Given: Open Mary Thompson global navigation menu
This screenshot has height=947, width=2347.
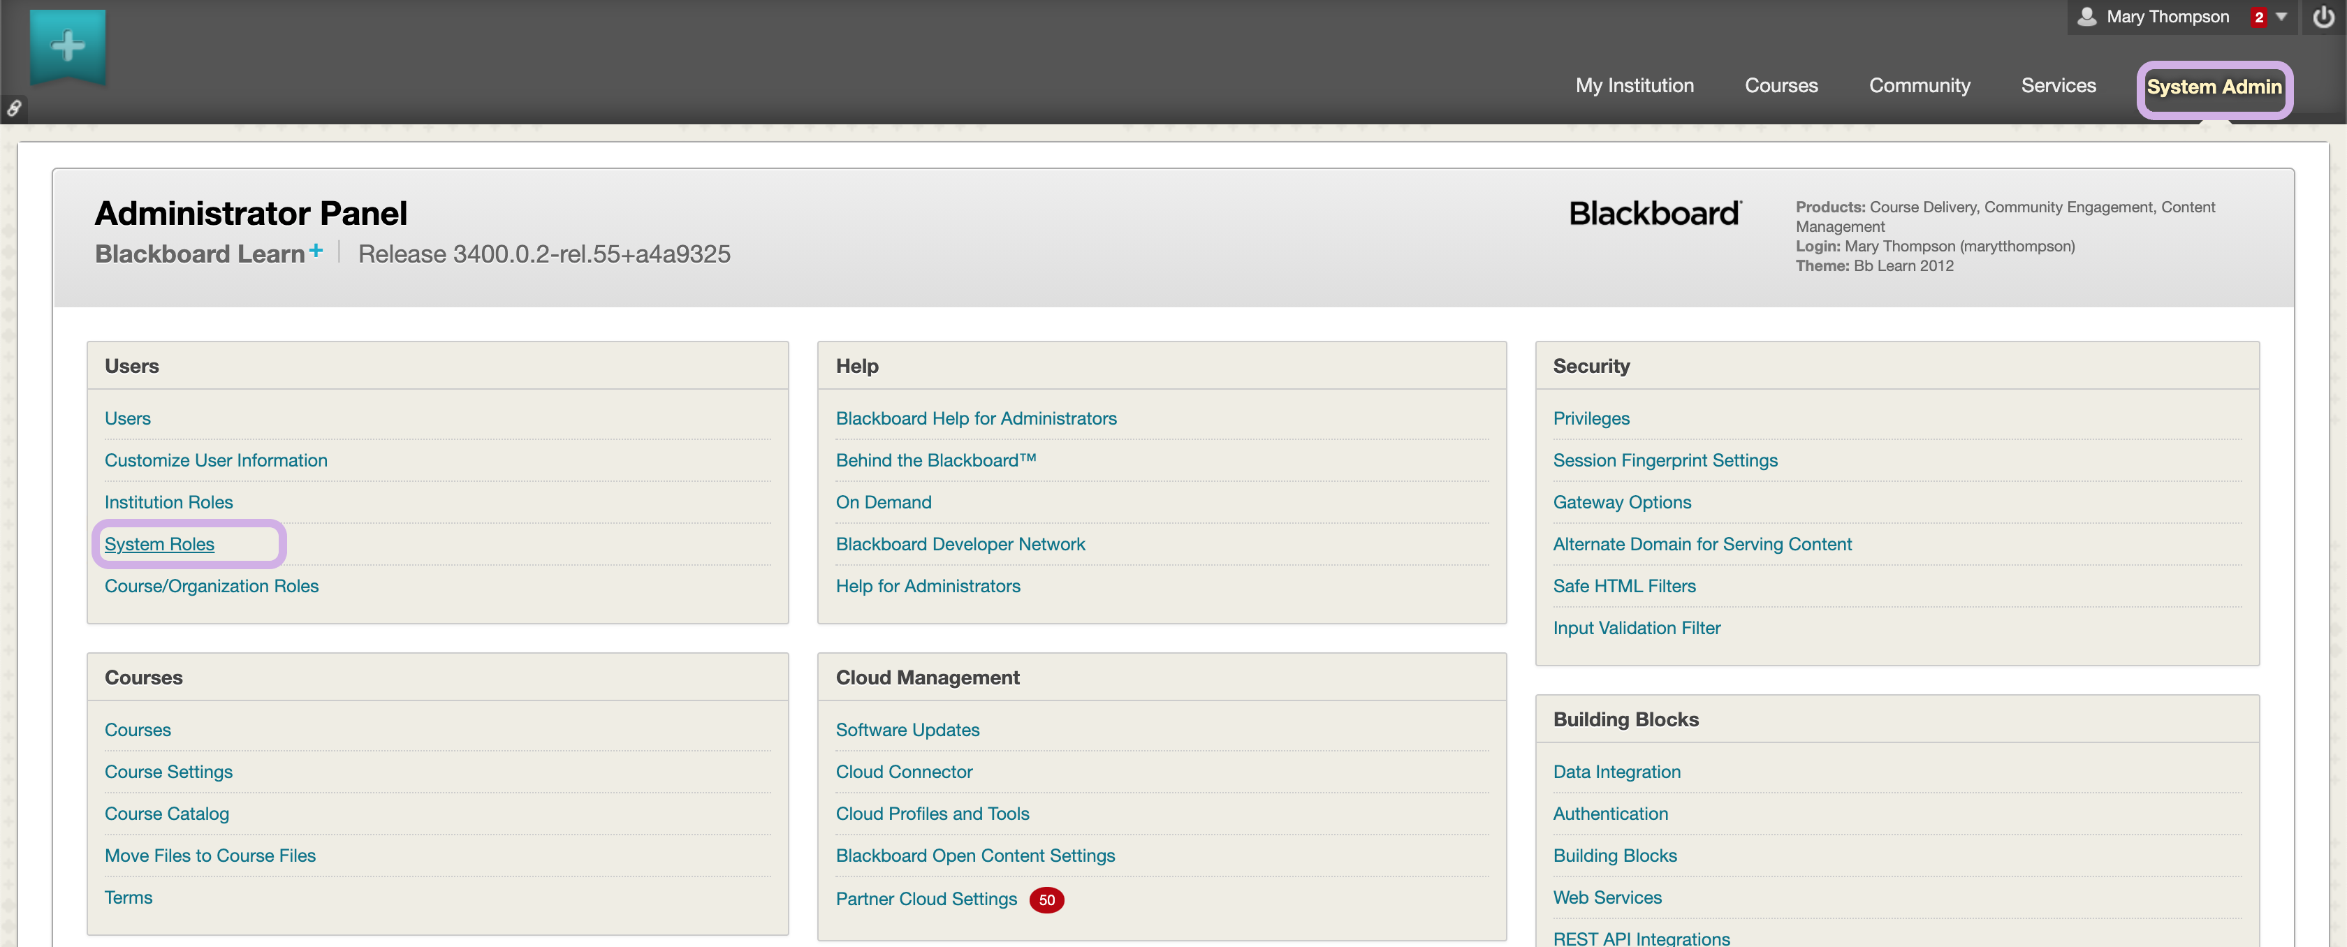Looking at the screenshot, I should coord(2167,16).
